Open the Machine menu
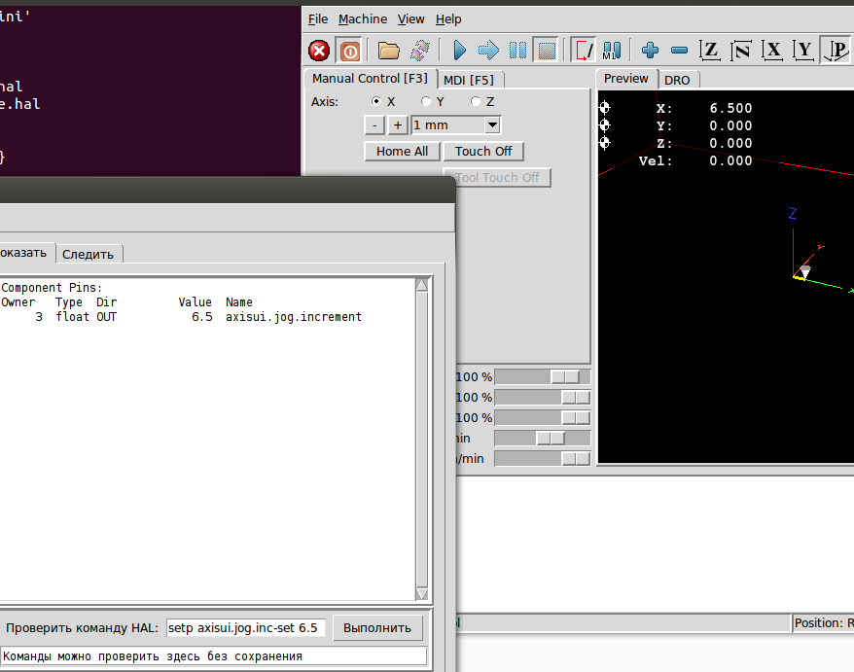Screen dimensions: 854x672 (x=363, y=19)
